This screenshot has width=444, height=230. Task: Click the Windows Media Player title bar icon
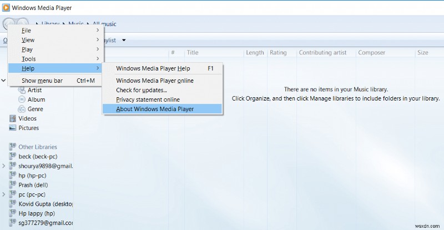6,8
